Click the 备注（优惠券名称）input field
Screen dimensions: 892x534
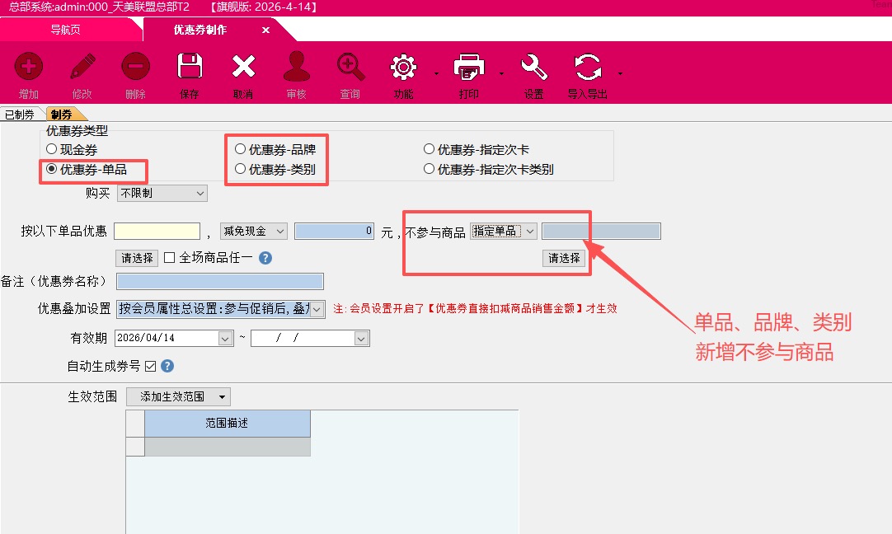(x=220, y=282)
